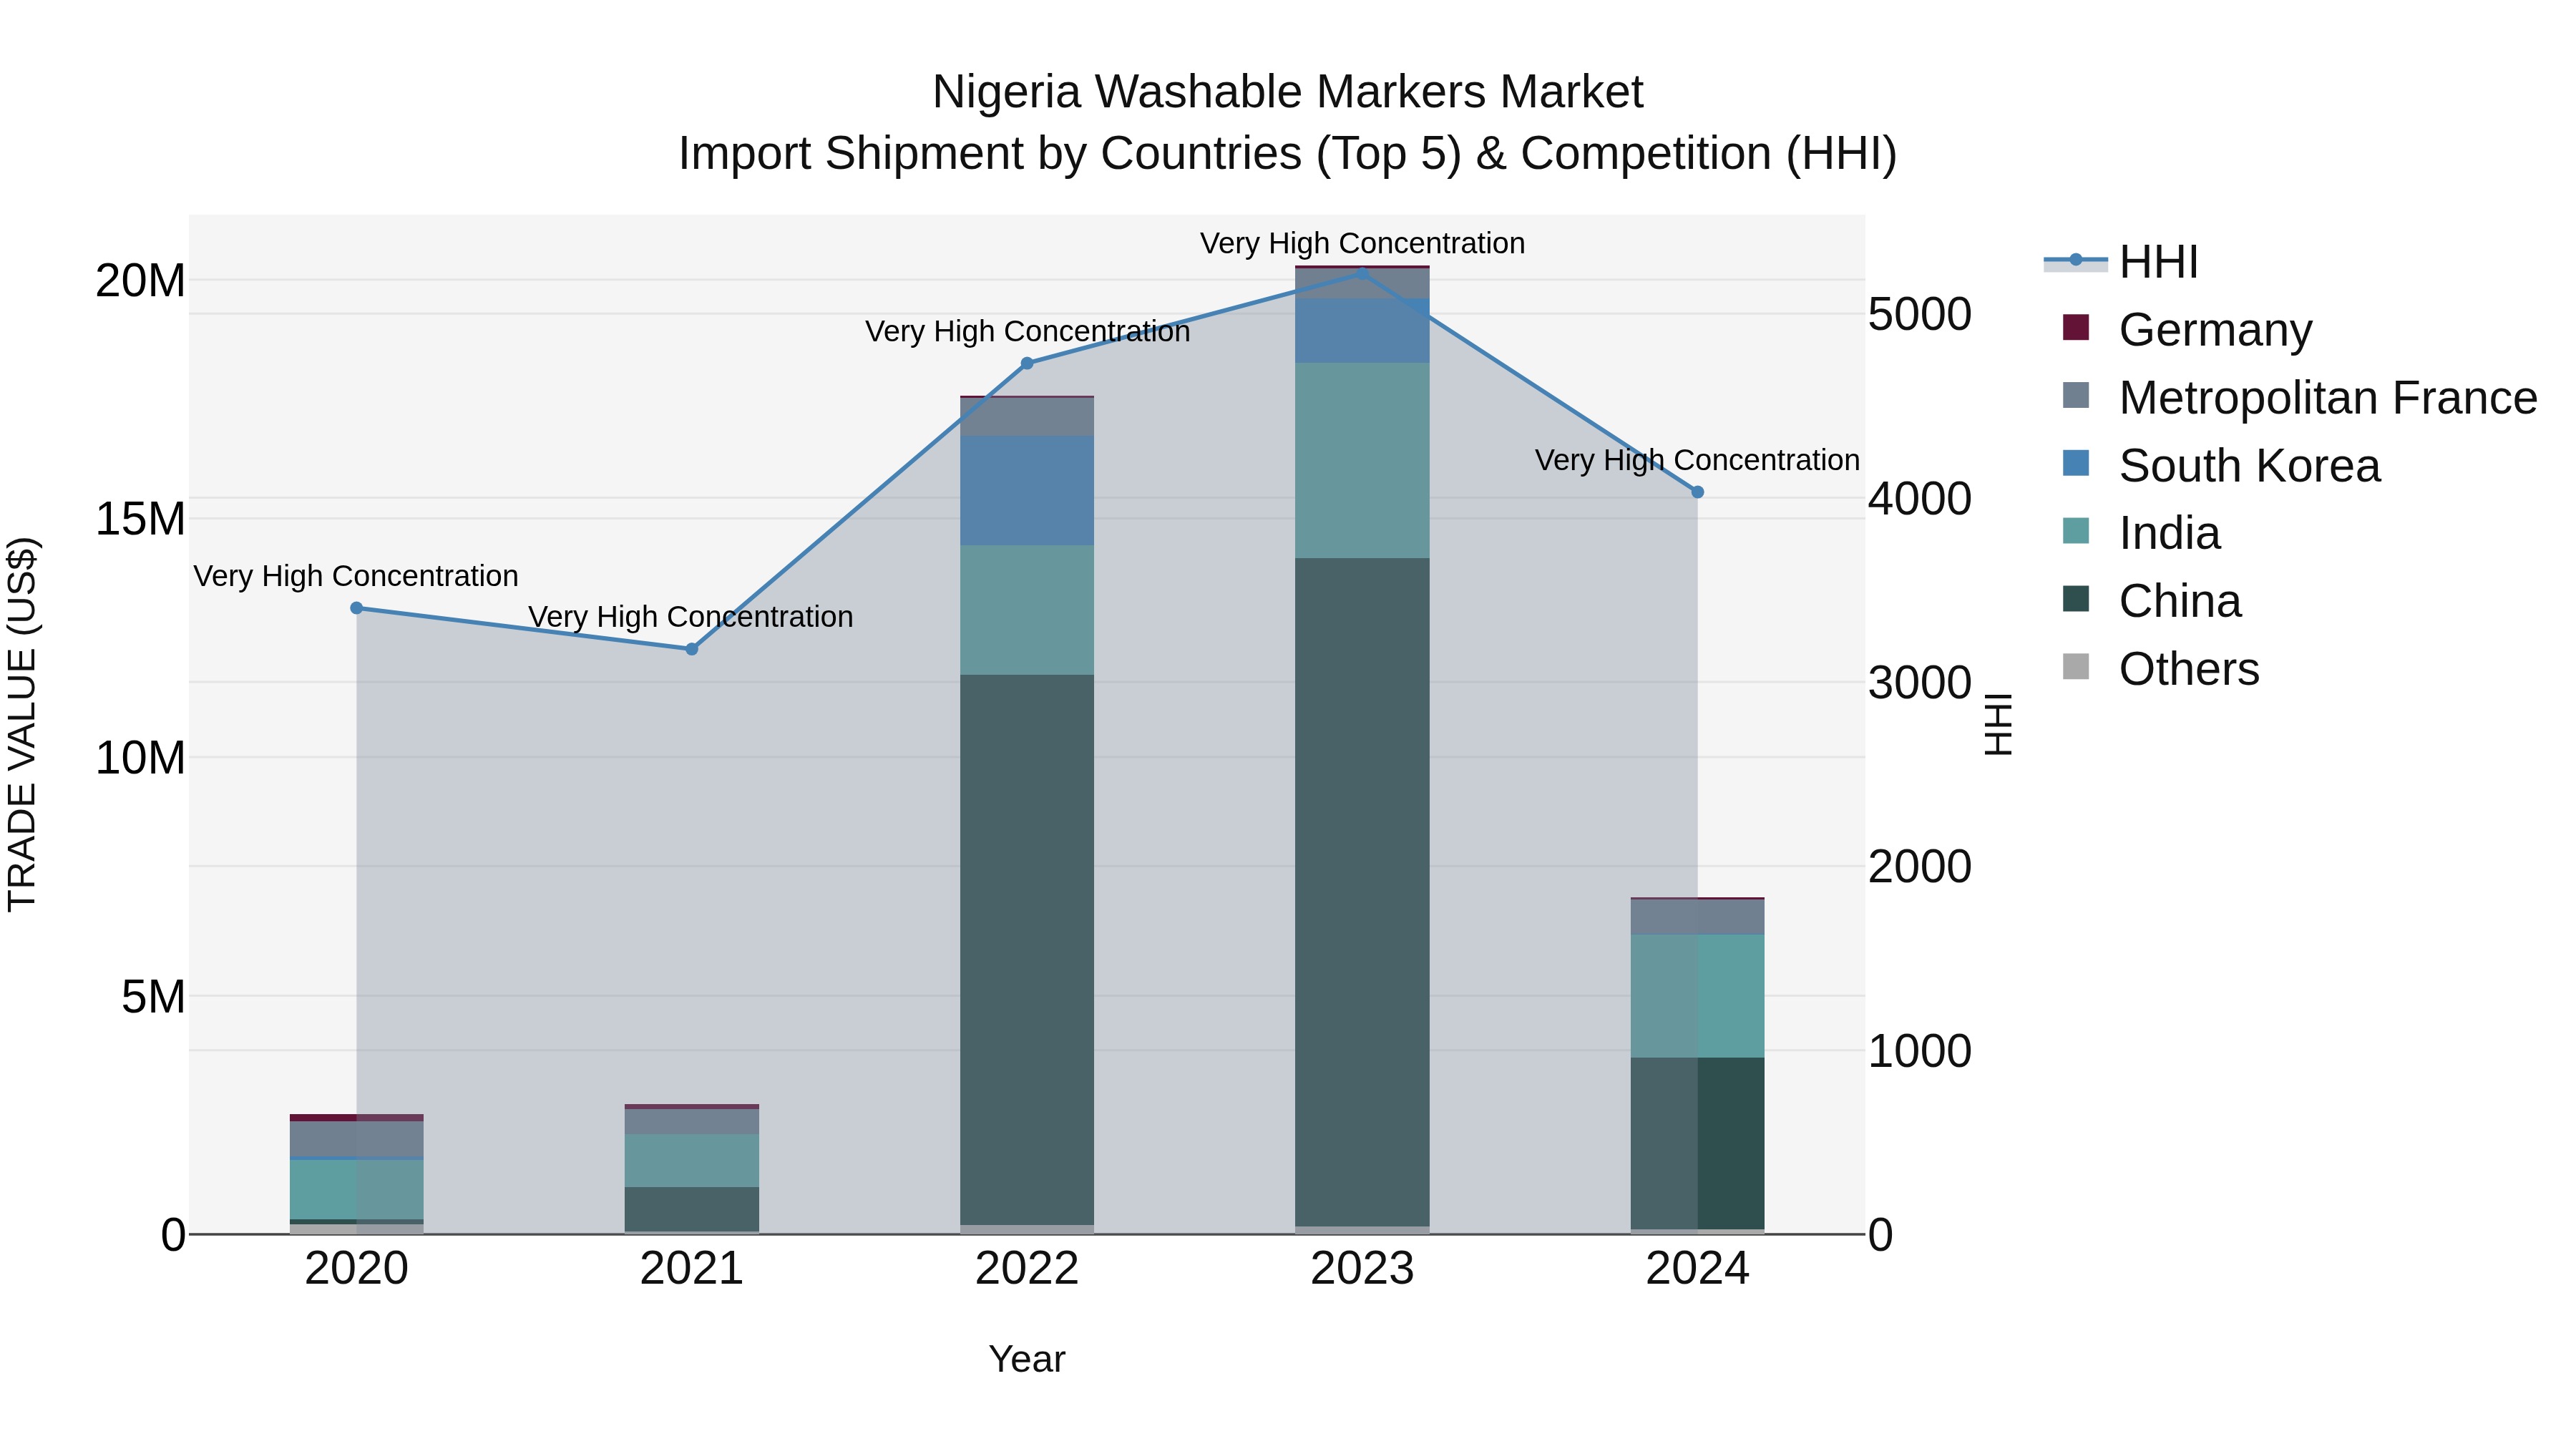Click the 2021 HHI data point marker
The image size is (2576, 1449).
691,649
